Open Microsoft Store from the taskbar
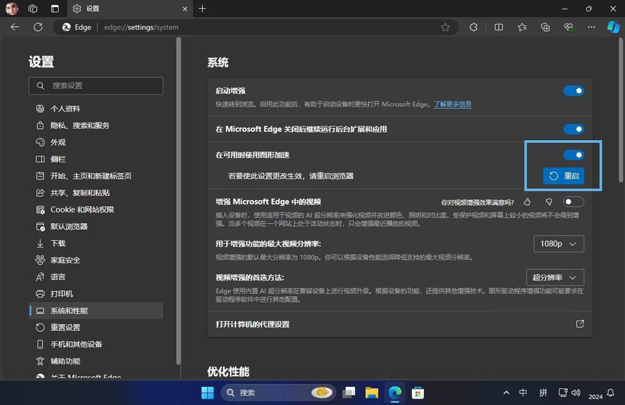Screen dimensions: 625x405 pos(417,392)
